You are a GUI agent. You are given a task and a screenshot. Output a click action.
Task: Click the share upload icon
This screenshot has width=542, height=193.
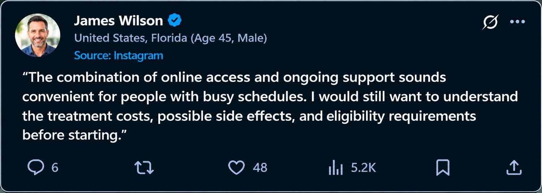point(514,168)
